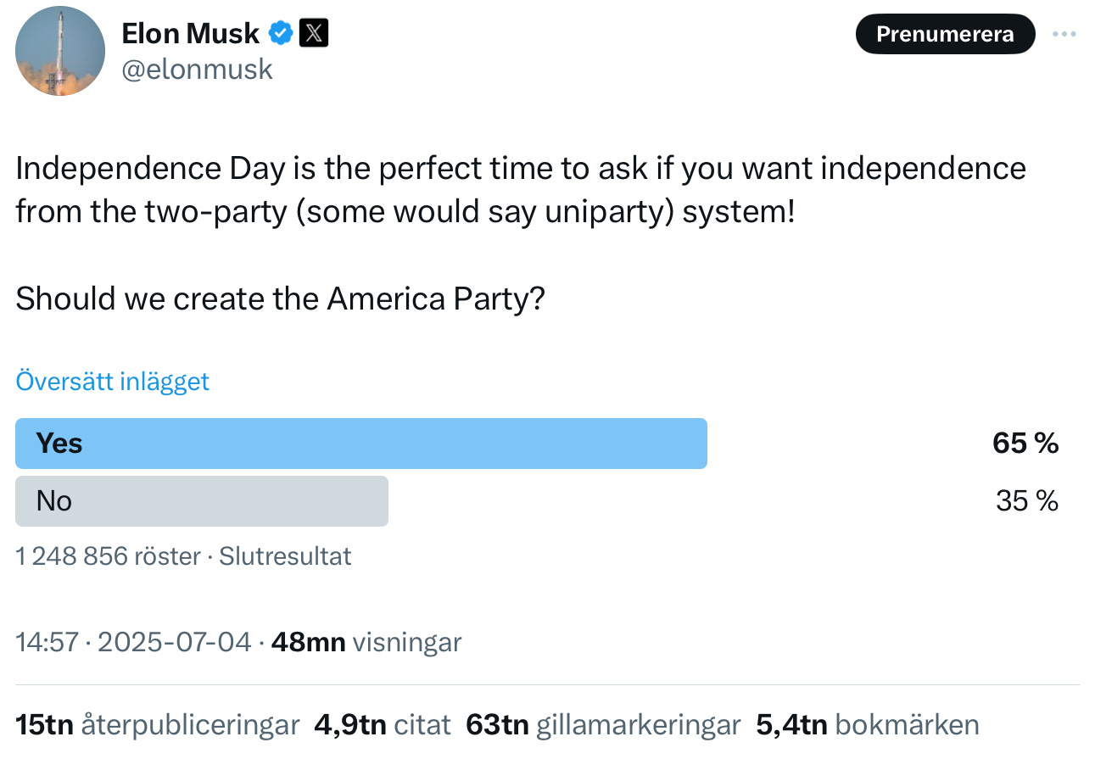Show the 63tn gillamarkeringar list
This screenshot has width=1095, height=759.
603,725
